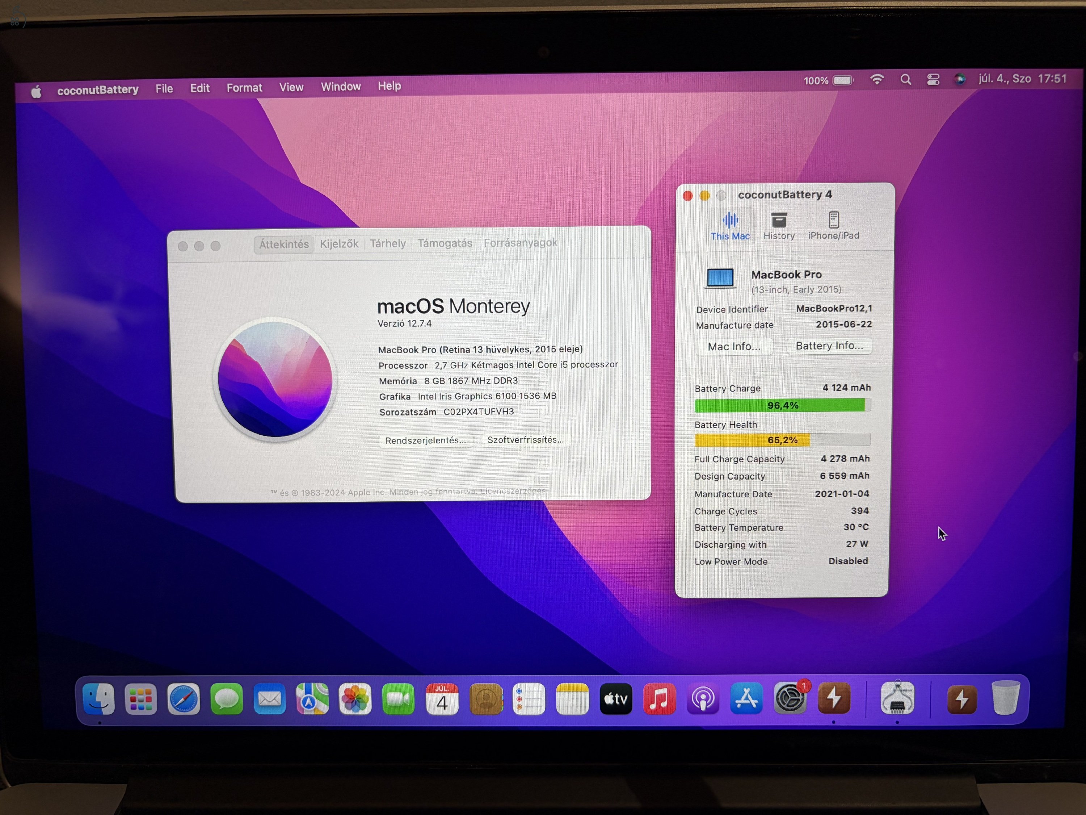Open the Apple menu
This screenshot has height=815, width=1086.
coord(36,91)
